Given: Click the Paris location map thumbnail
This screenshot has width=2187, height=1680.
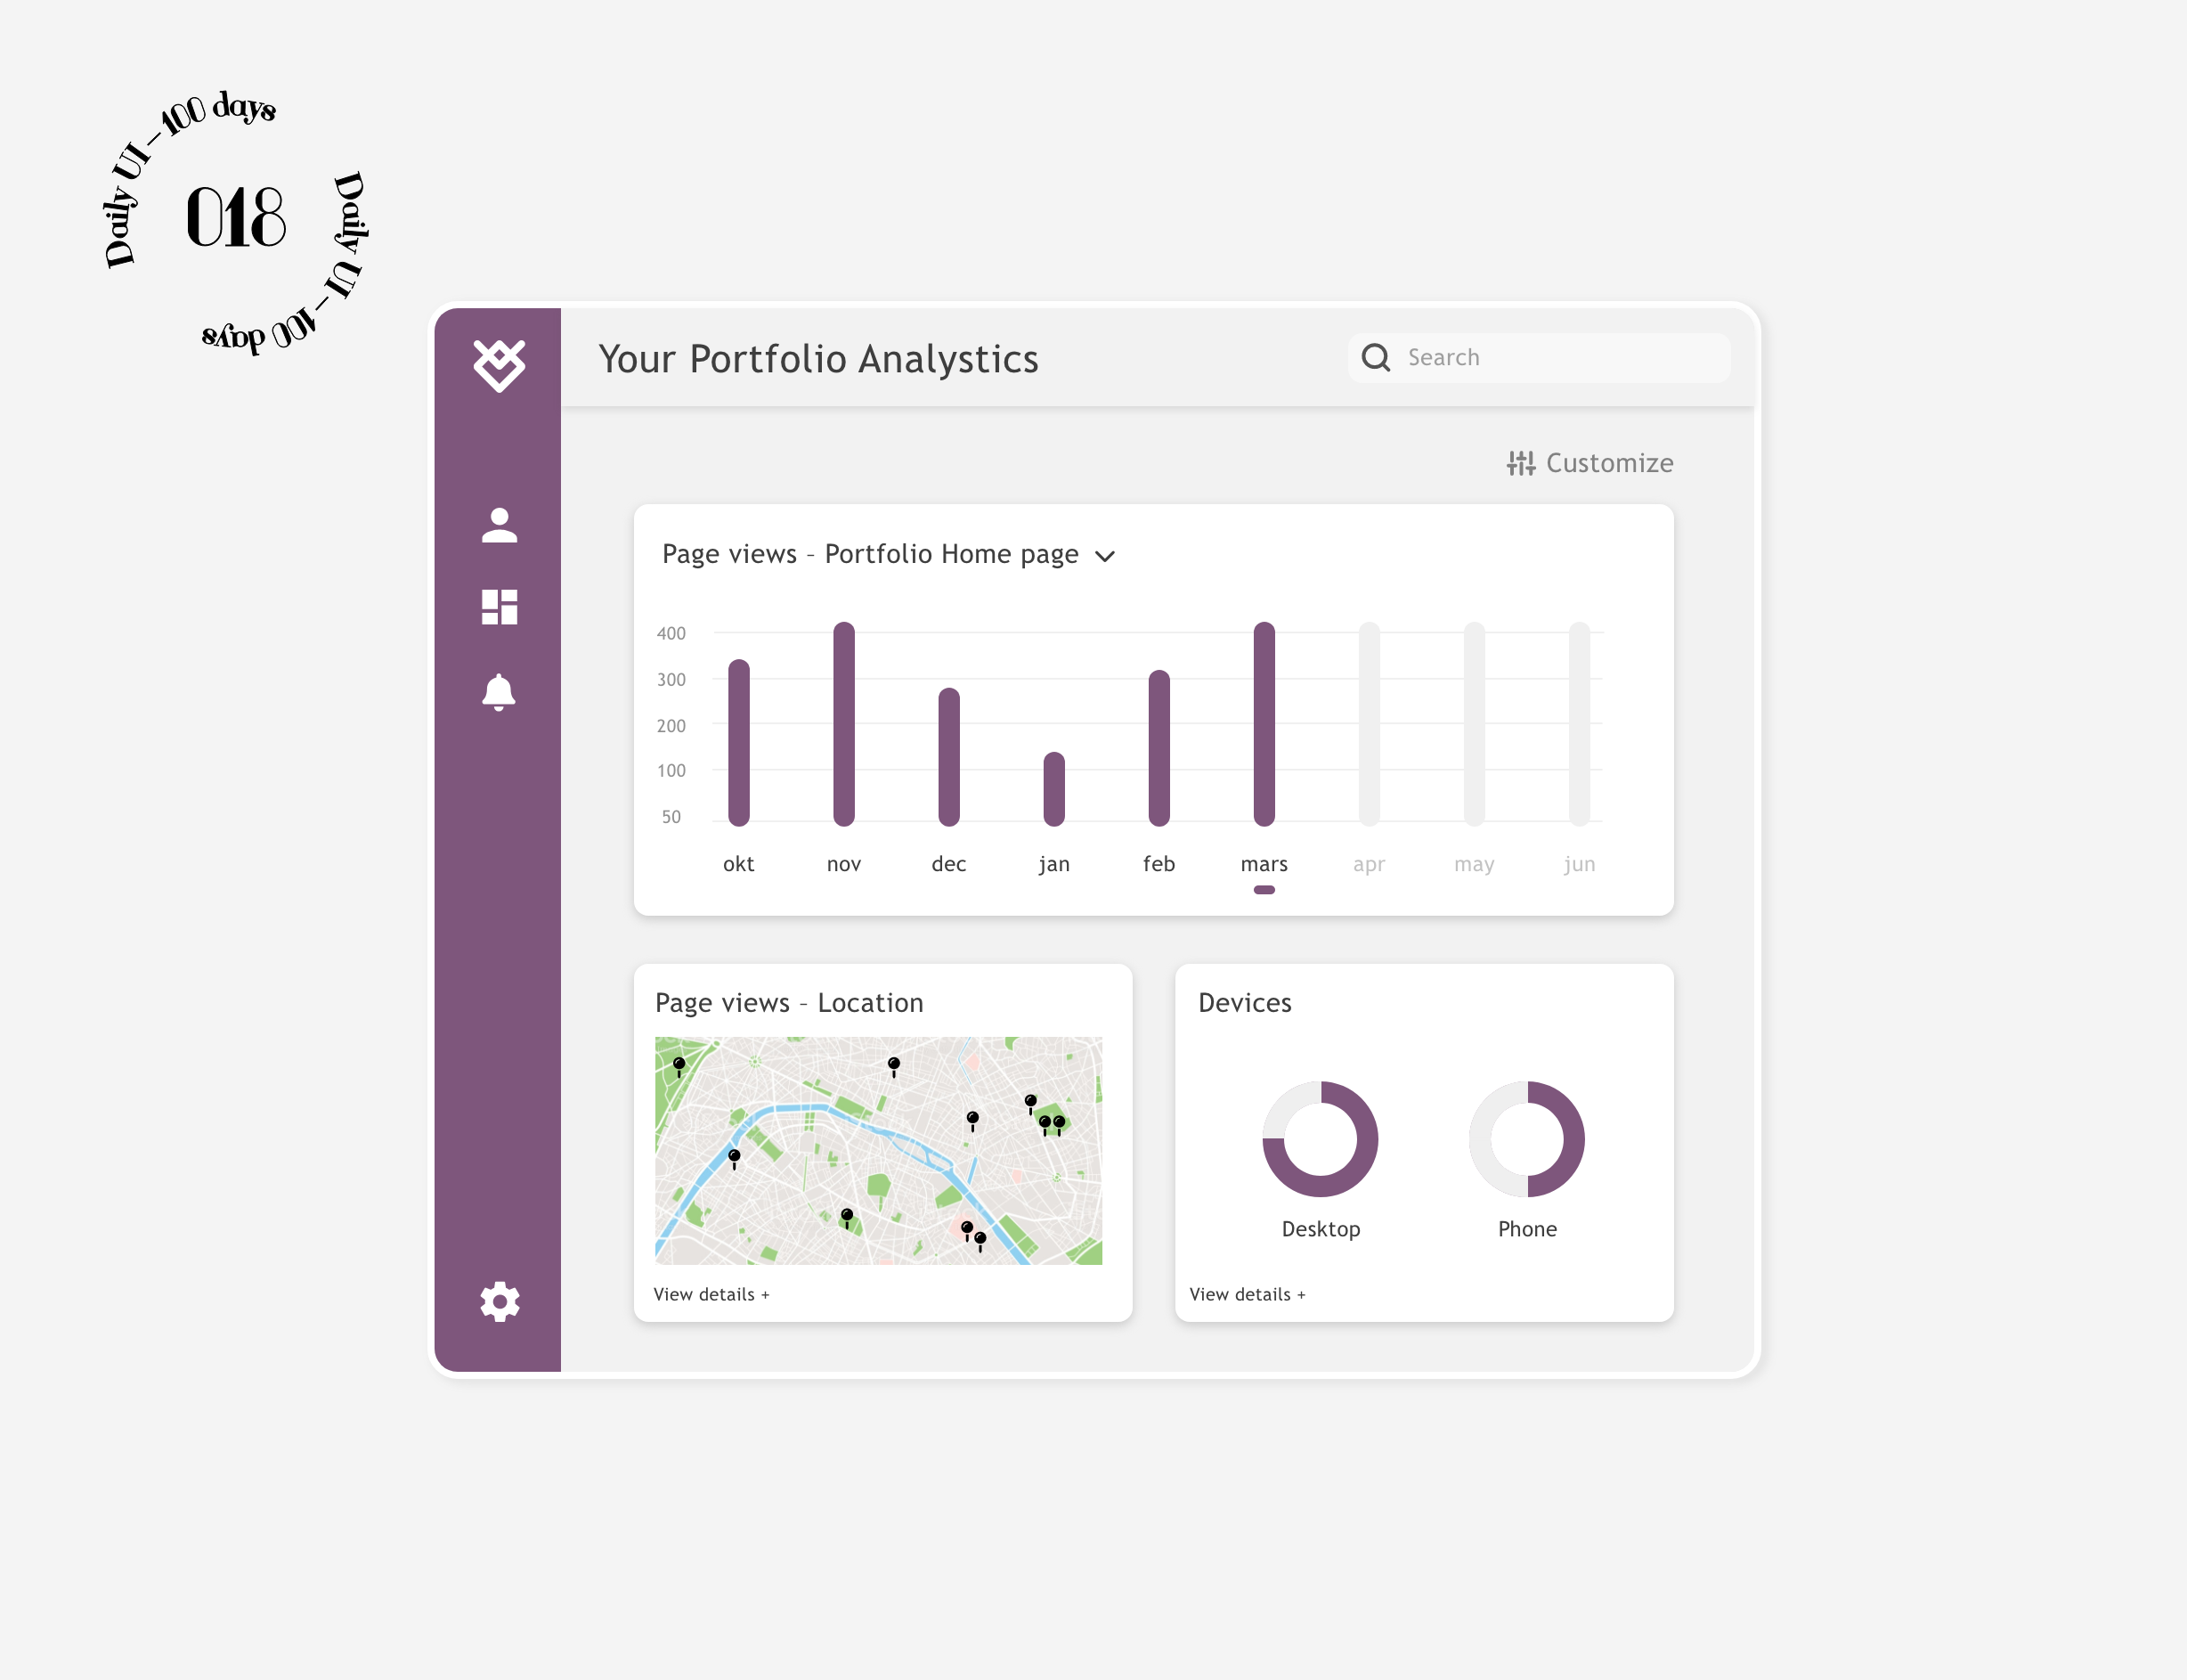Looking at the screenshot, I should pos(878,1150).
